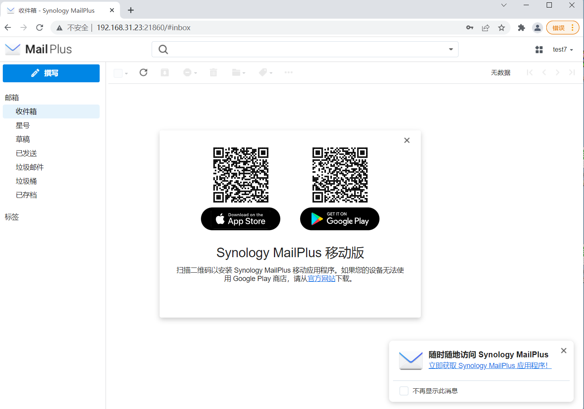Viewport: 584px width, 409px height.
Task: Click the archive message toolbar icon
Action: 165,72
